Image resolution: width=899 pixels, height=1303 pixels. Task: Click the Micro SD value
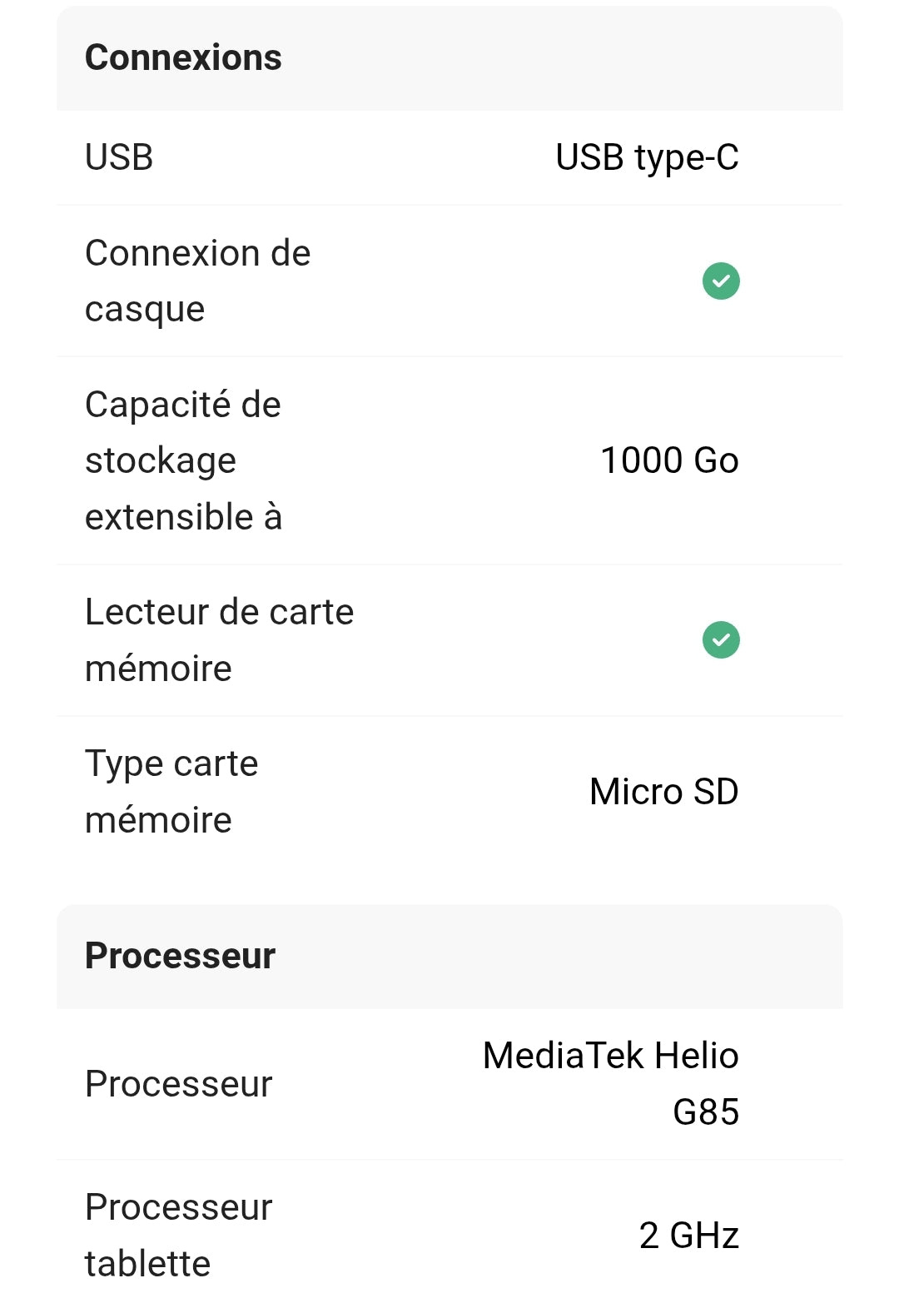663,792
